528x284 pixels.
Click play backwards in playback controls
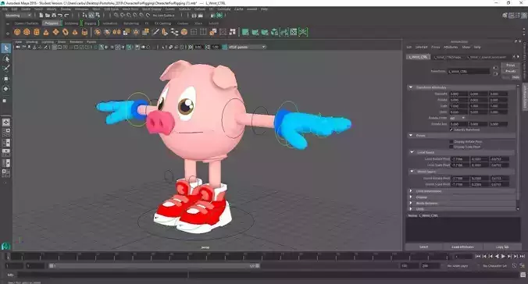click(x=497, y=257)
